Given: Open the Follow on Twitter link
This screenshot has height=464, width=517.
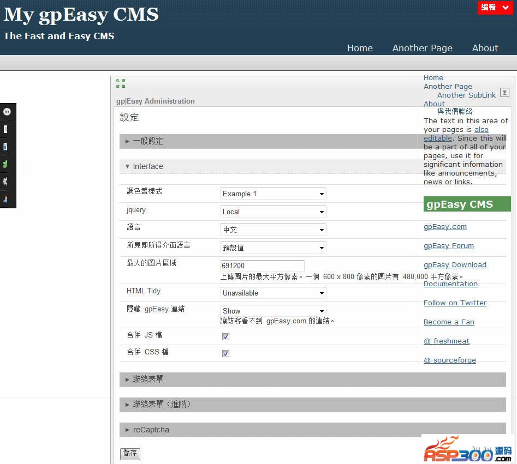Looking at the screenshot, I should [455, 303].
